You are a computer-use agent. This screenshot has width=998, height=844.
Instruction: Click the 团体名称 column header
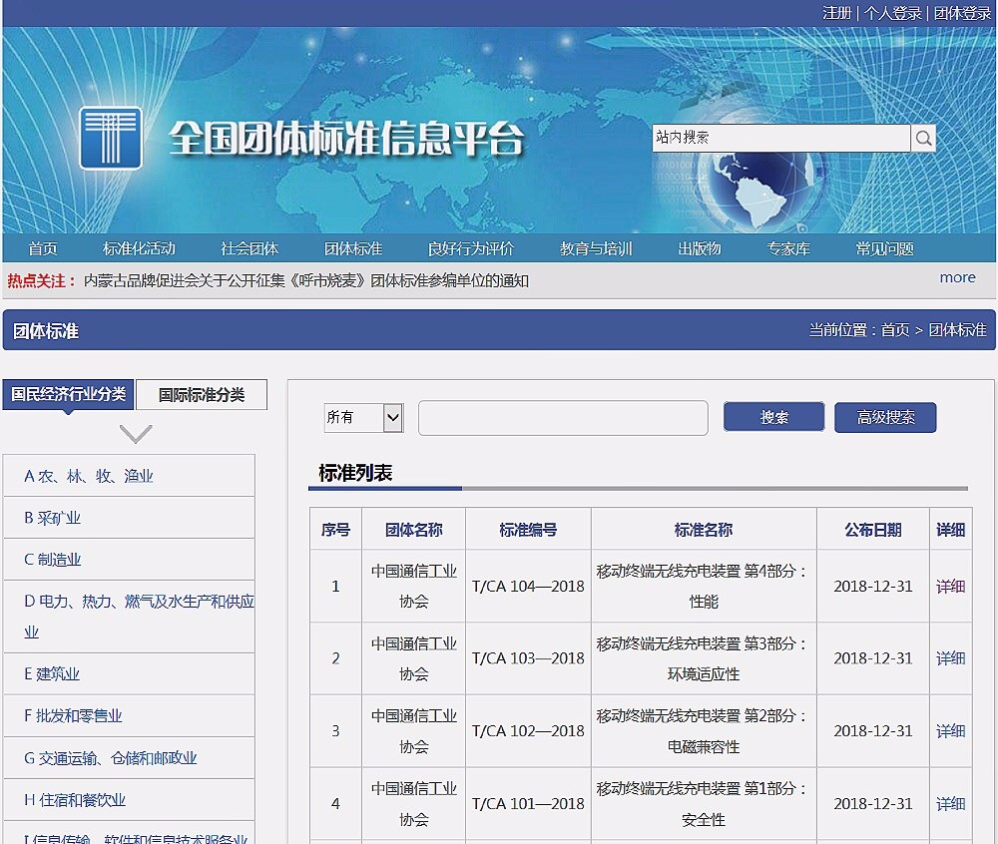(x=414, y=529)
